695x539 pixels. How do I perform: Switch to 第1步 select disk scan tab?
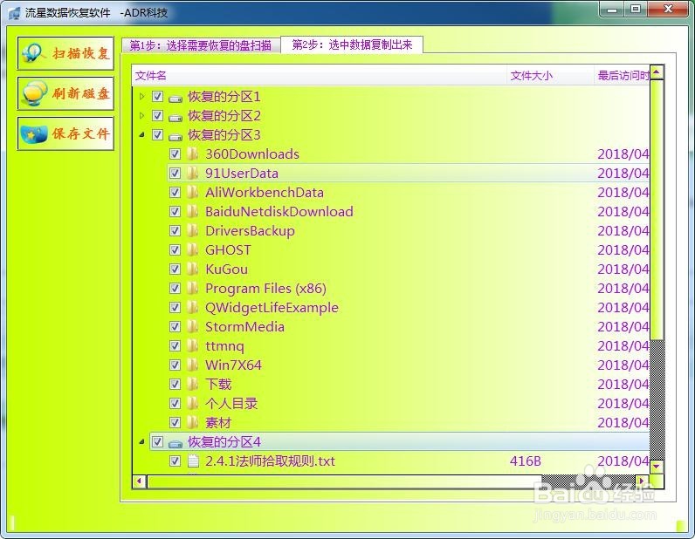(201, 45)
